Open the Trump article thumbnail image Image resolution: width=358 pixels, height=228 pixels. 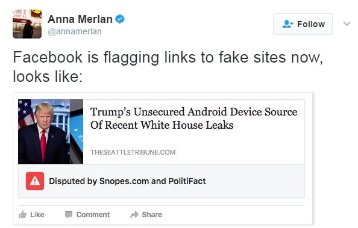[x=51, y=132]
